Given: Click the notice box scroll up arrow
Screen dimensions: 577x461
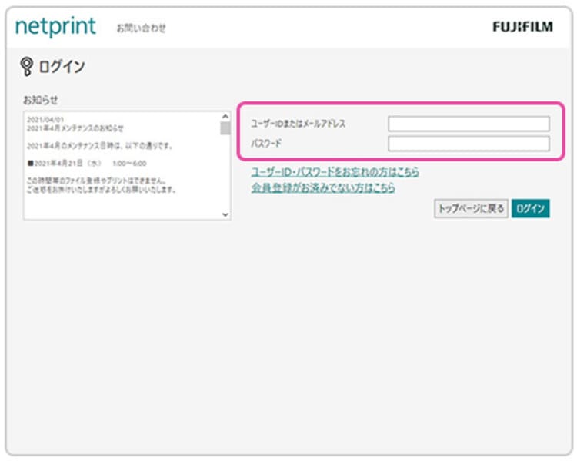Looking at the screenshot, I should [x=225, y=117].
